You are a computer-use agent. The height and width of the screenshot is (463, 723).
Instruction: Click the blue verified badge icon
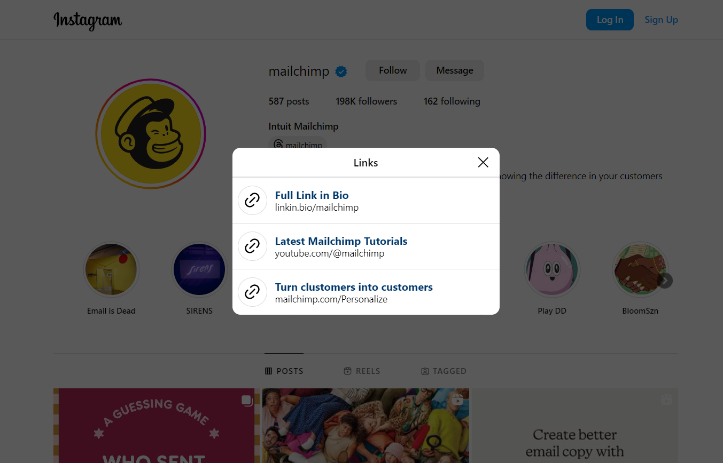click(341, 71)
